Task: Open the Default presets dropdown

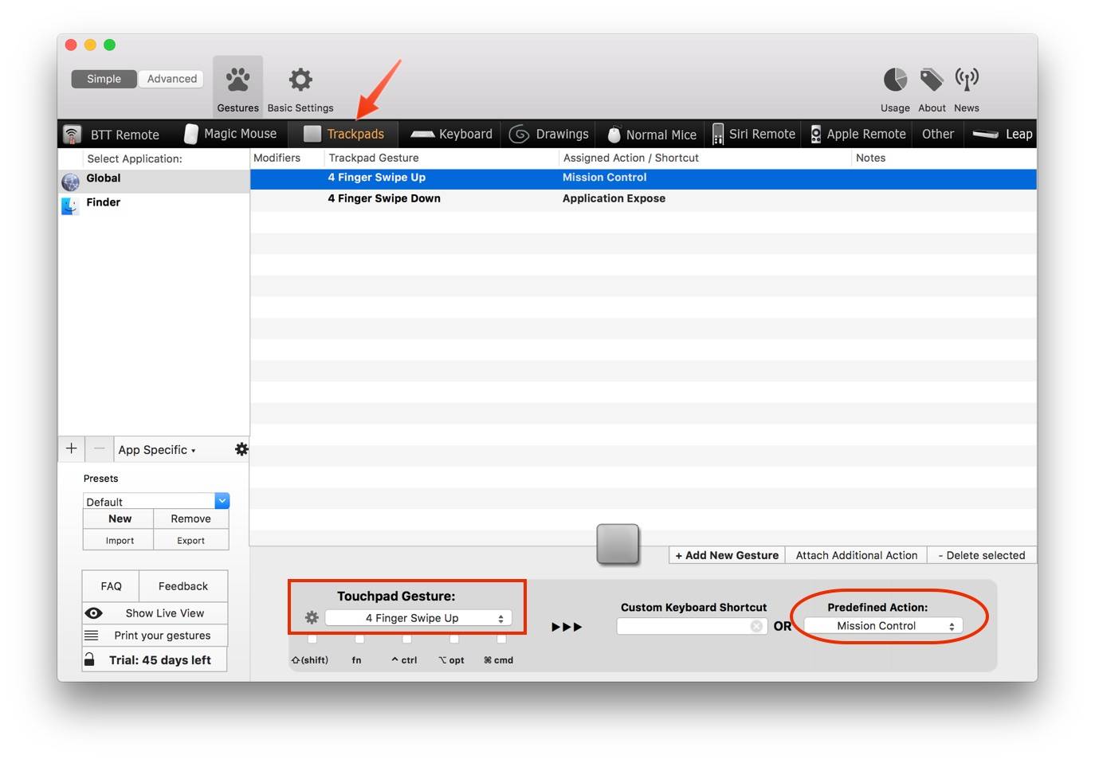Action: pyautogui.click(x=156, y=501)
